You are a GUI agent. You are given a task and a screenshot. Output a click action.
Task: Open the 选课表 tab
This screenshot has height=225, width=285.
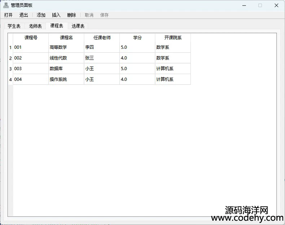click(x=78, y=26)
